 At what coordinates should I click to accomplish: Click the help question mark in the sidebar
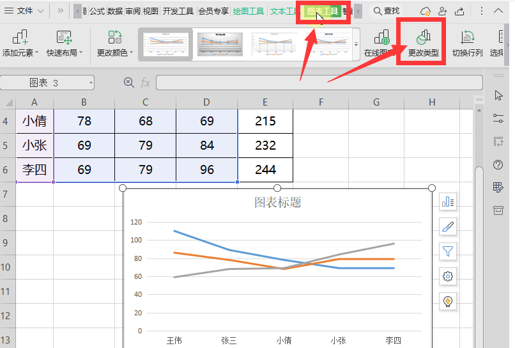[x=498, y=165]
